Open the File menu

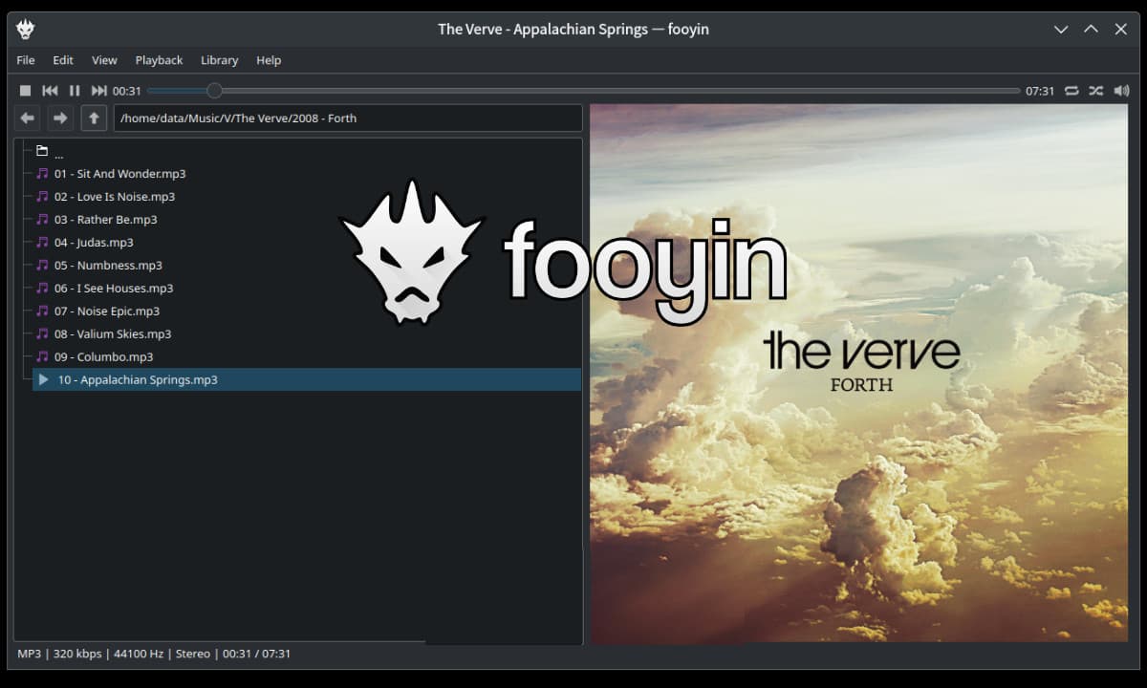point(26,60)
